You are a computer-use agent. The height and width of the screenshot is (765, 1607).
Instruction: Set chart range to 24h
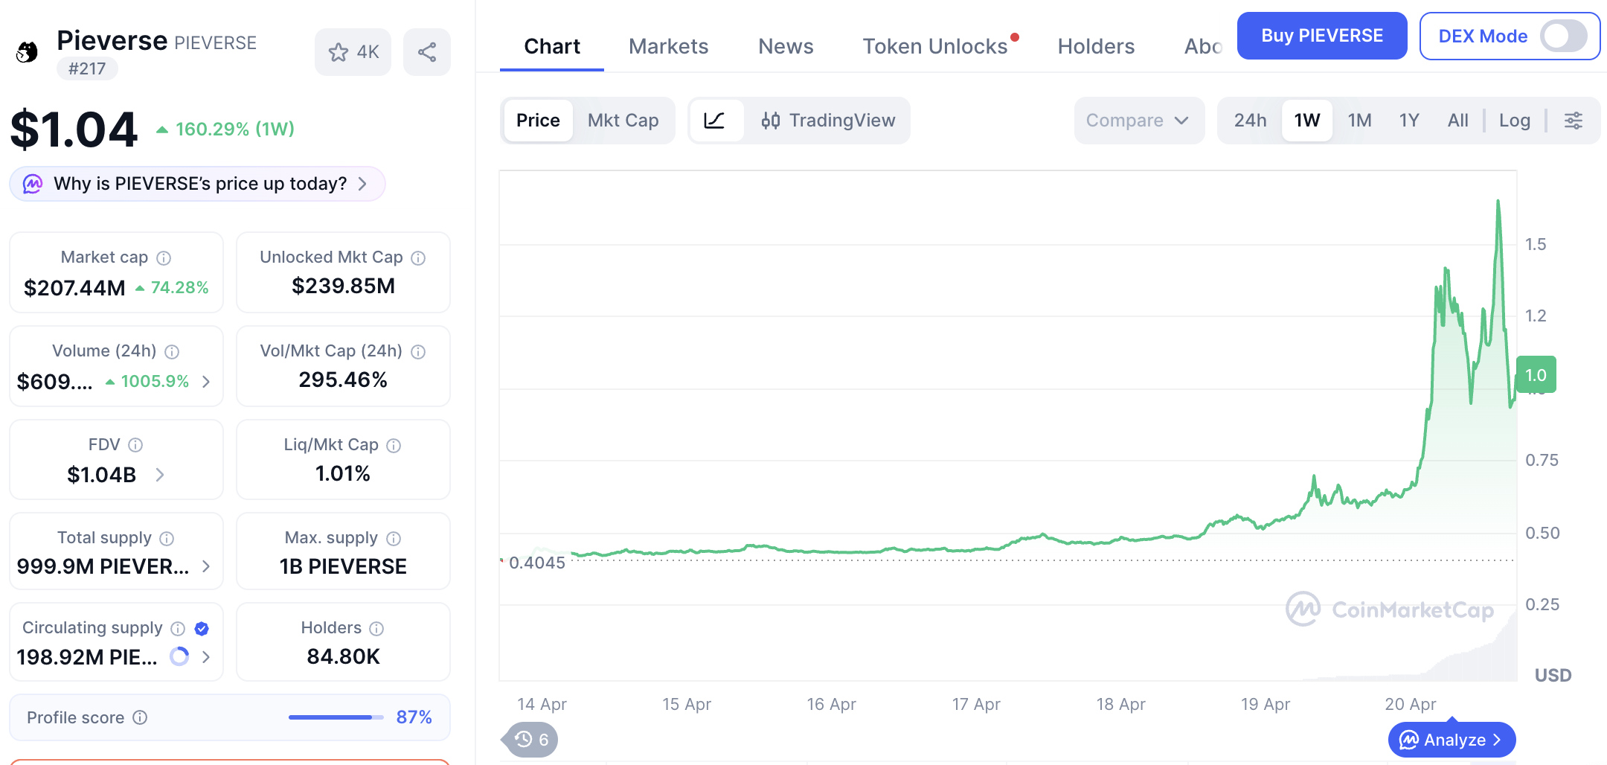[x=1251, y=121]
